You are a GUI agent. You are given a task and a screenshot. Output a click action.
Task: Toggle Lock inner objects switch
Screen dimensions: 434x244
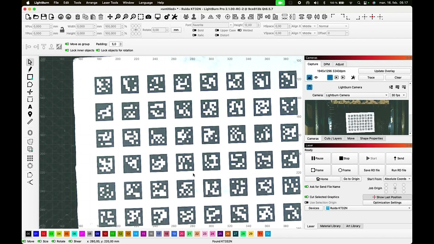coord(67,50)
